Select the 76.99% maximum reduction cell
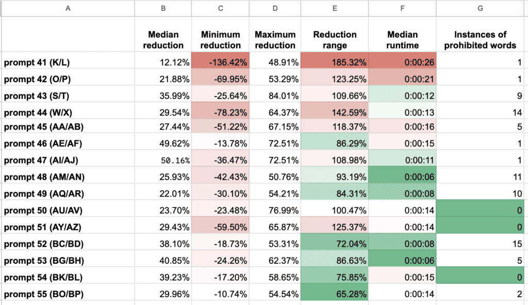 point(275,210)
